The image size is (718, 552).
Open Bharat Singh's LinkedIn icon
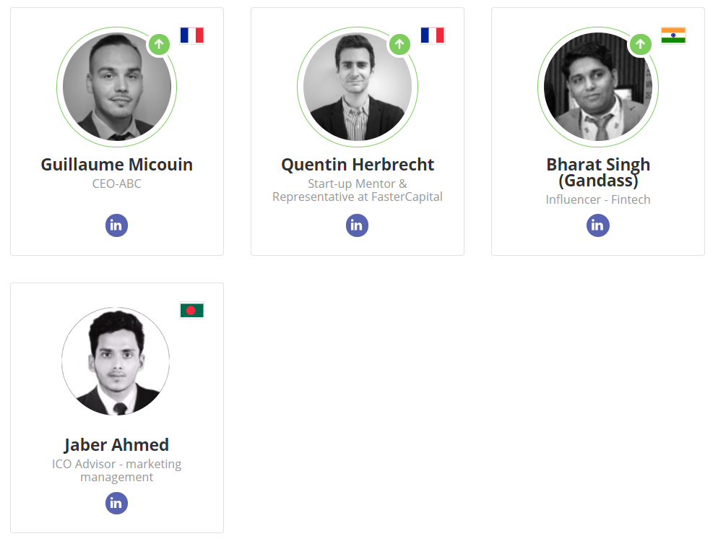point(597,225)
